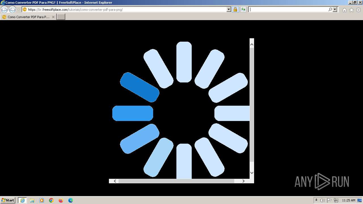Open the Tools gear icon
Screen dimensions: 363x204
click(358, 10)
